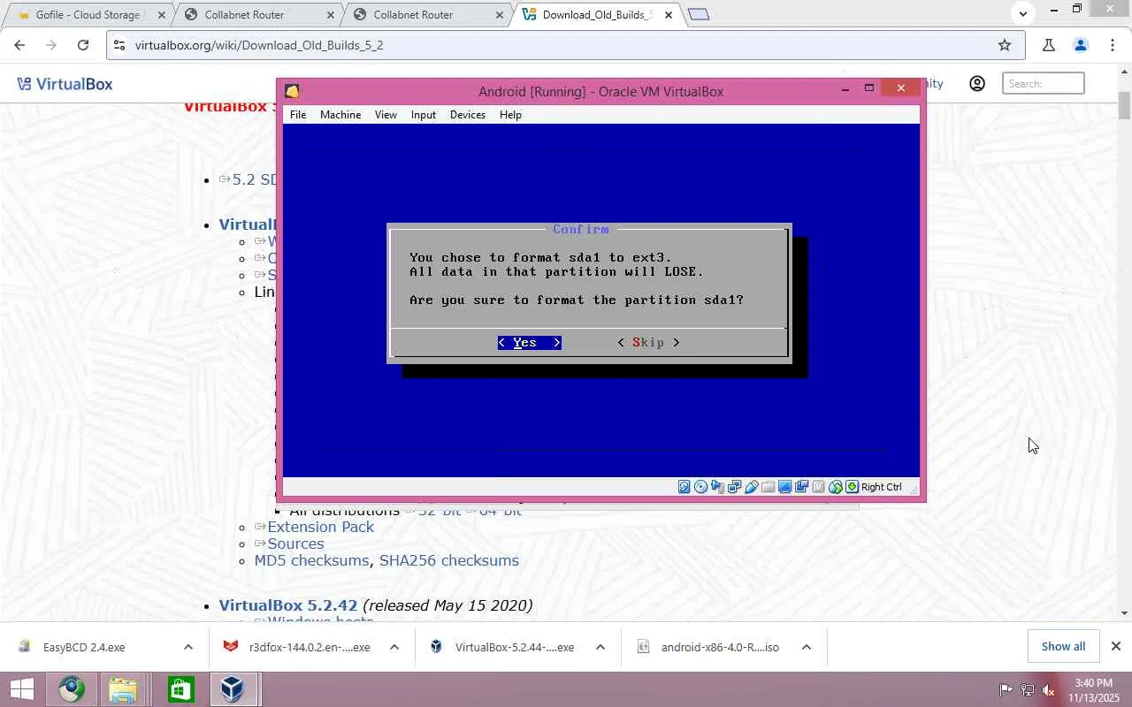This screenshot has height=707, width=1132.
Task: Open the Sources link
Action: (295, 544)
